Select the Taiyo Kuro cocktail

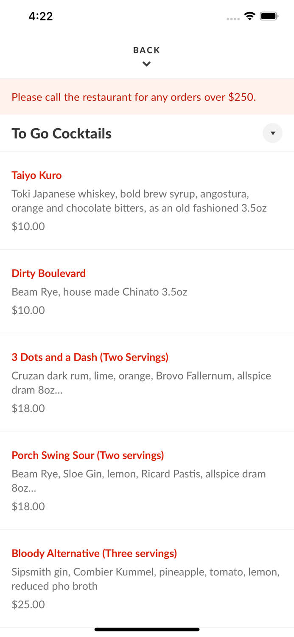36,175
